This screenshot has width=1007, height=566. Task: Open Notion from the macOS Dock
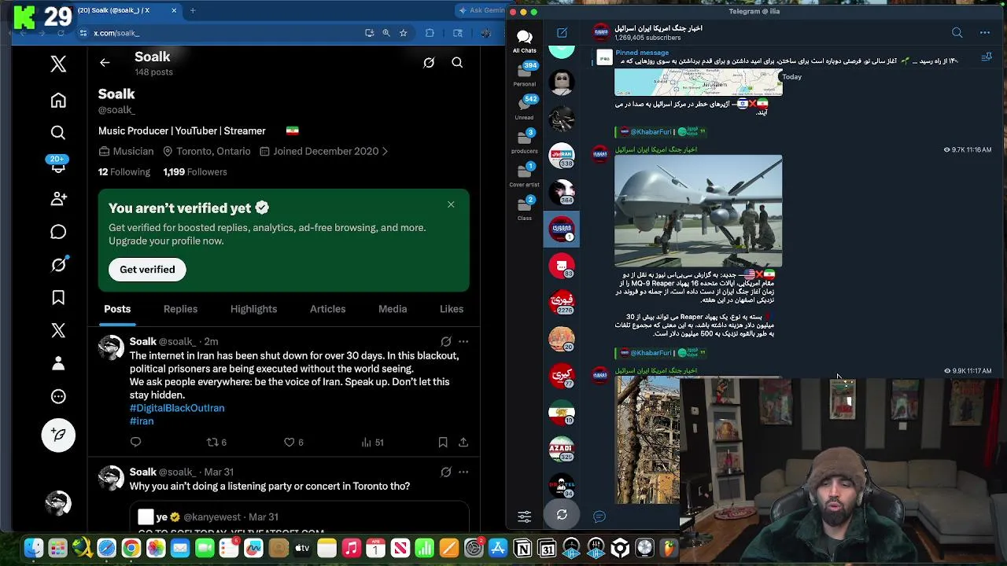[522, 548]
